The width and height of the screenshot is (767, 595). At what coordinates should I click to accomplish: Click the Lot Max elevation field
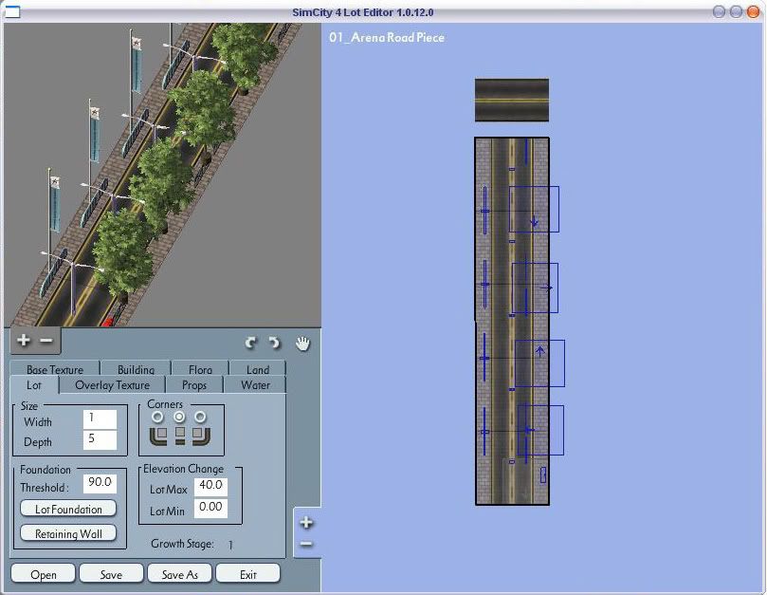coord(210,486)
